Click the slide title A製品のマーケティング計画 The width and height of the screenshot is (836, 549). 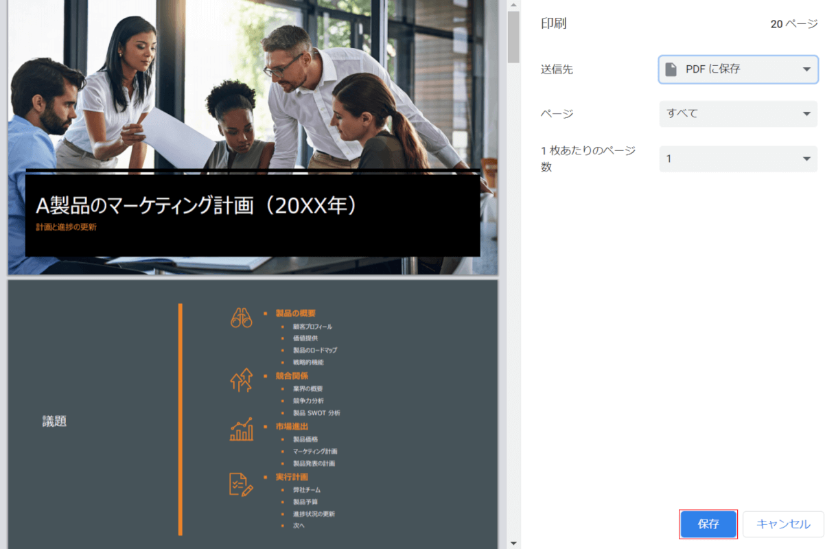point(197,205)
